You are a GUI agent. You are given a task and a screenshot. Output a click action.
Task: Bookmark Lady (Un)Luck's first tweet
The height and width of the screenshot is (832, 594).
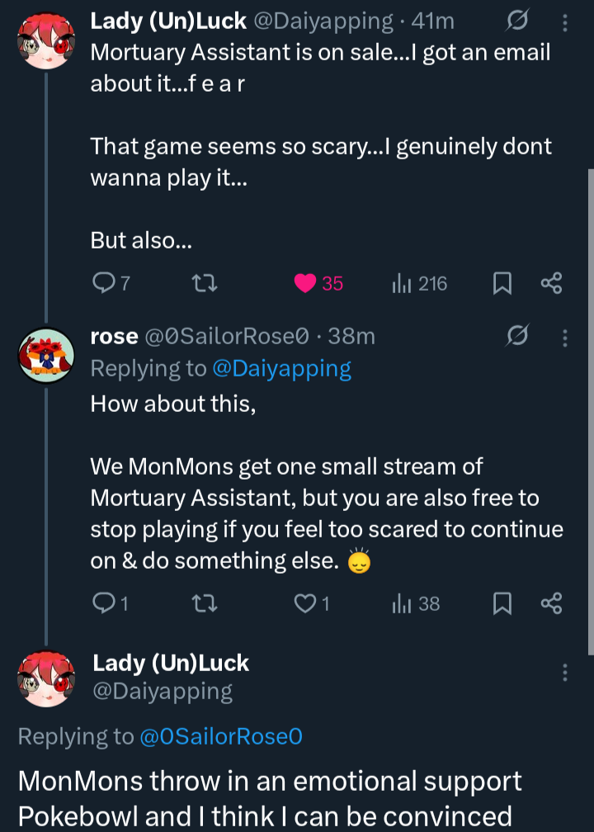click(x=502, y=284)
